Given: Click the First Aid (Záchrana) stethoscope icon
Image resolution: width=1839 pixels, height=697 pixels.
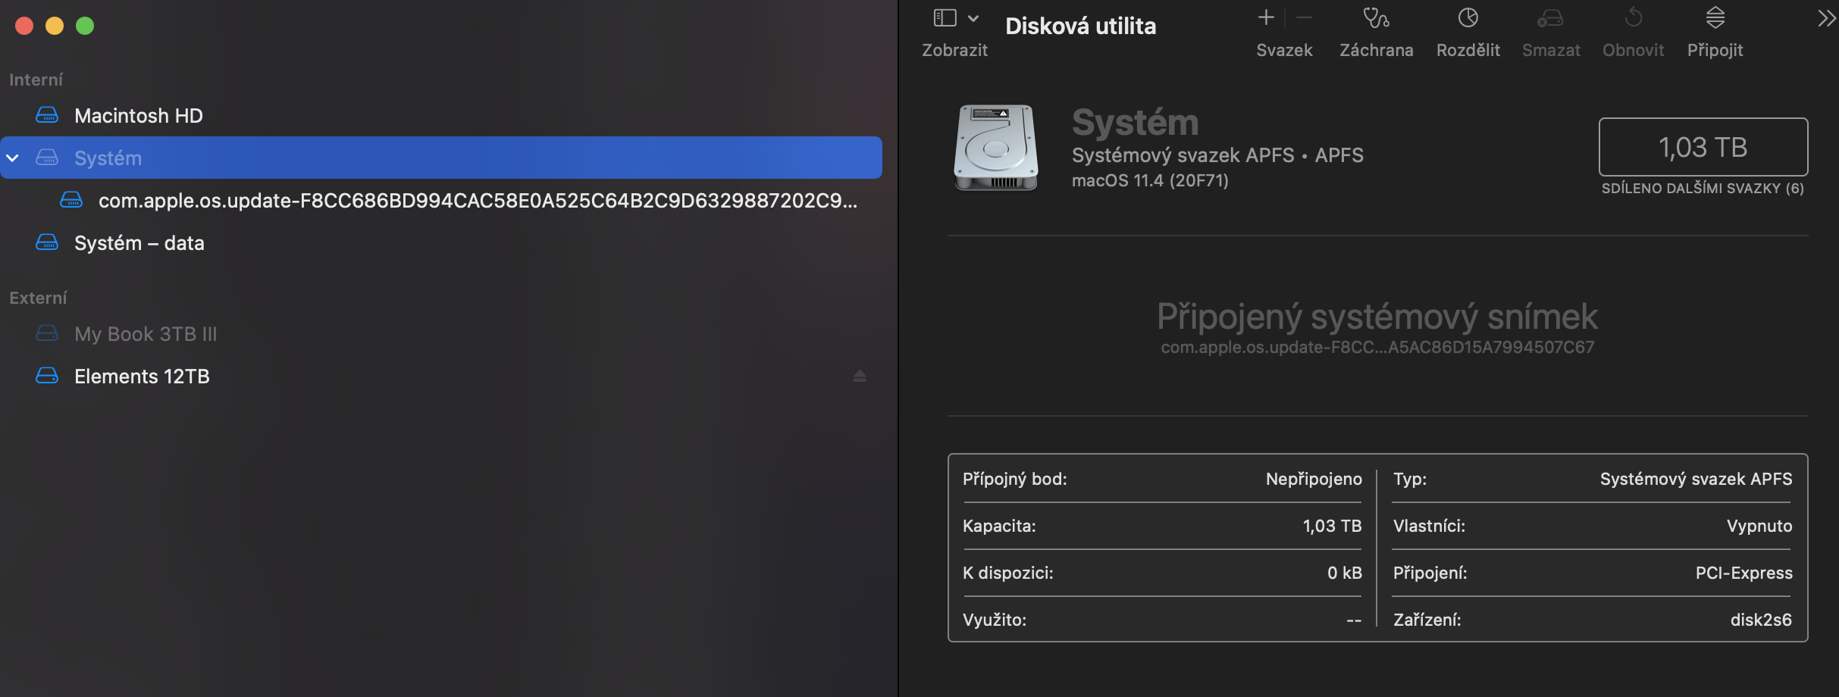Looking at the screenshot, I should (x=1376, y=18).
